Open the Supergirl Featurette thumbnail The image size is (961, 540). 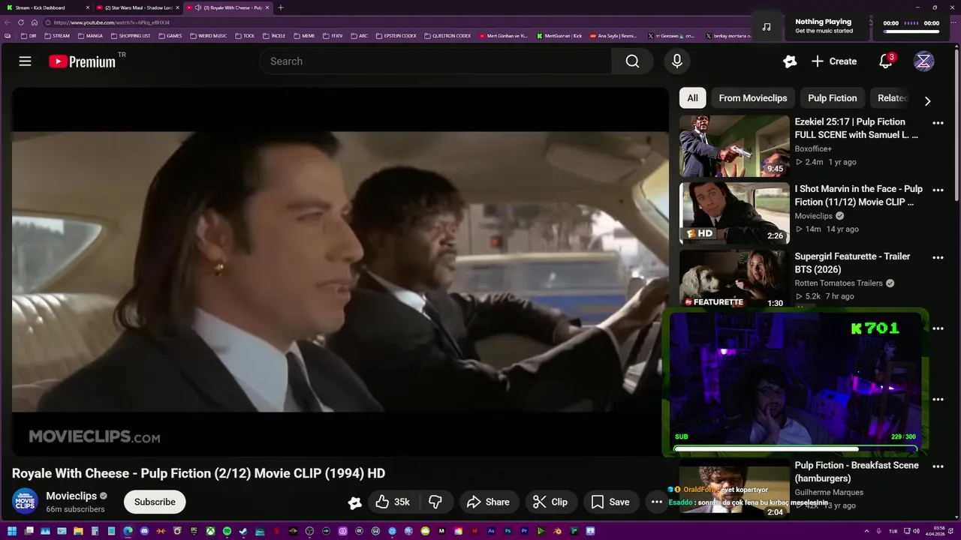734,279
